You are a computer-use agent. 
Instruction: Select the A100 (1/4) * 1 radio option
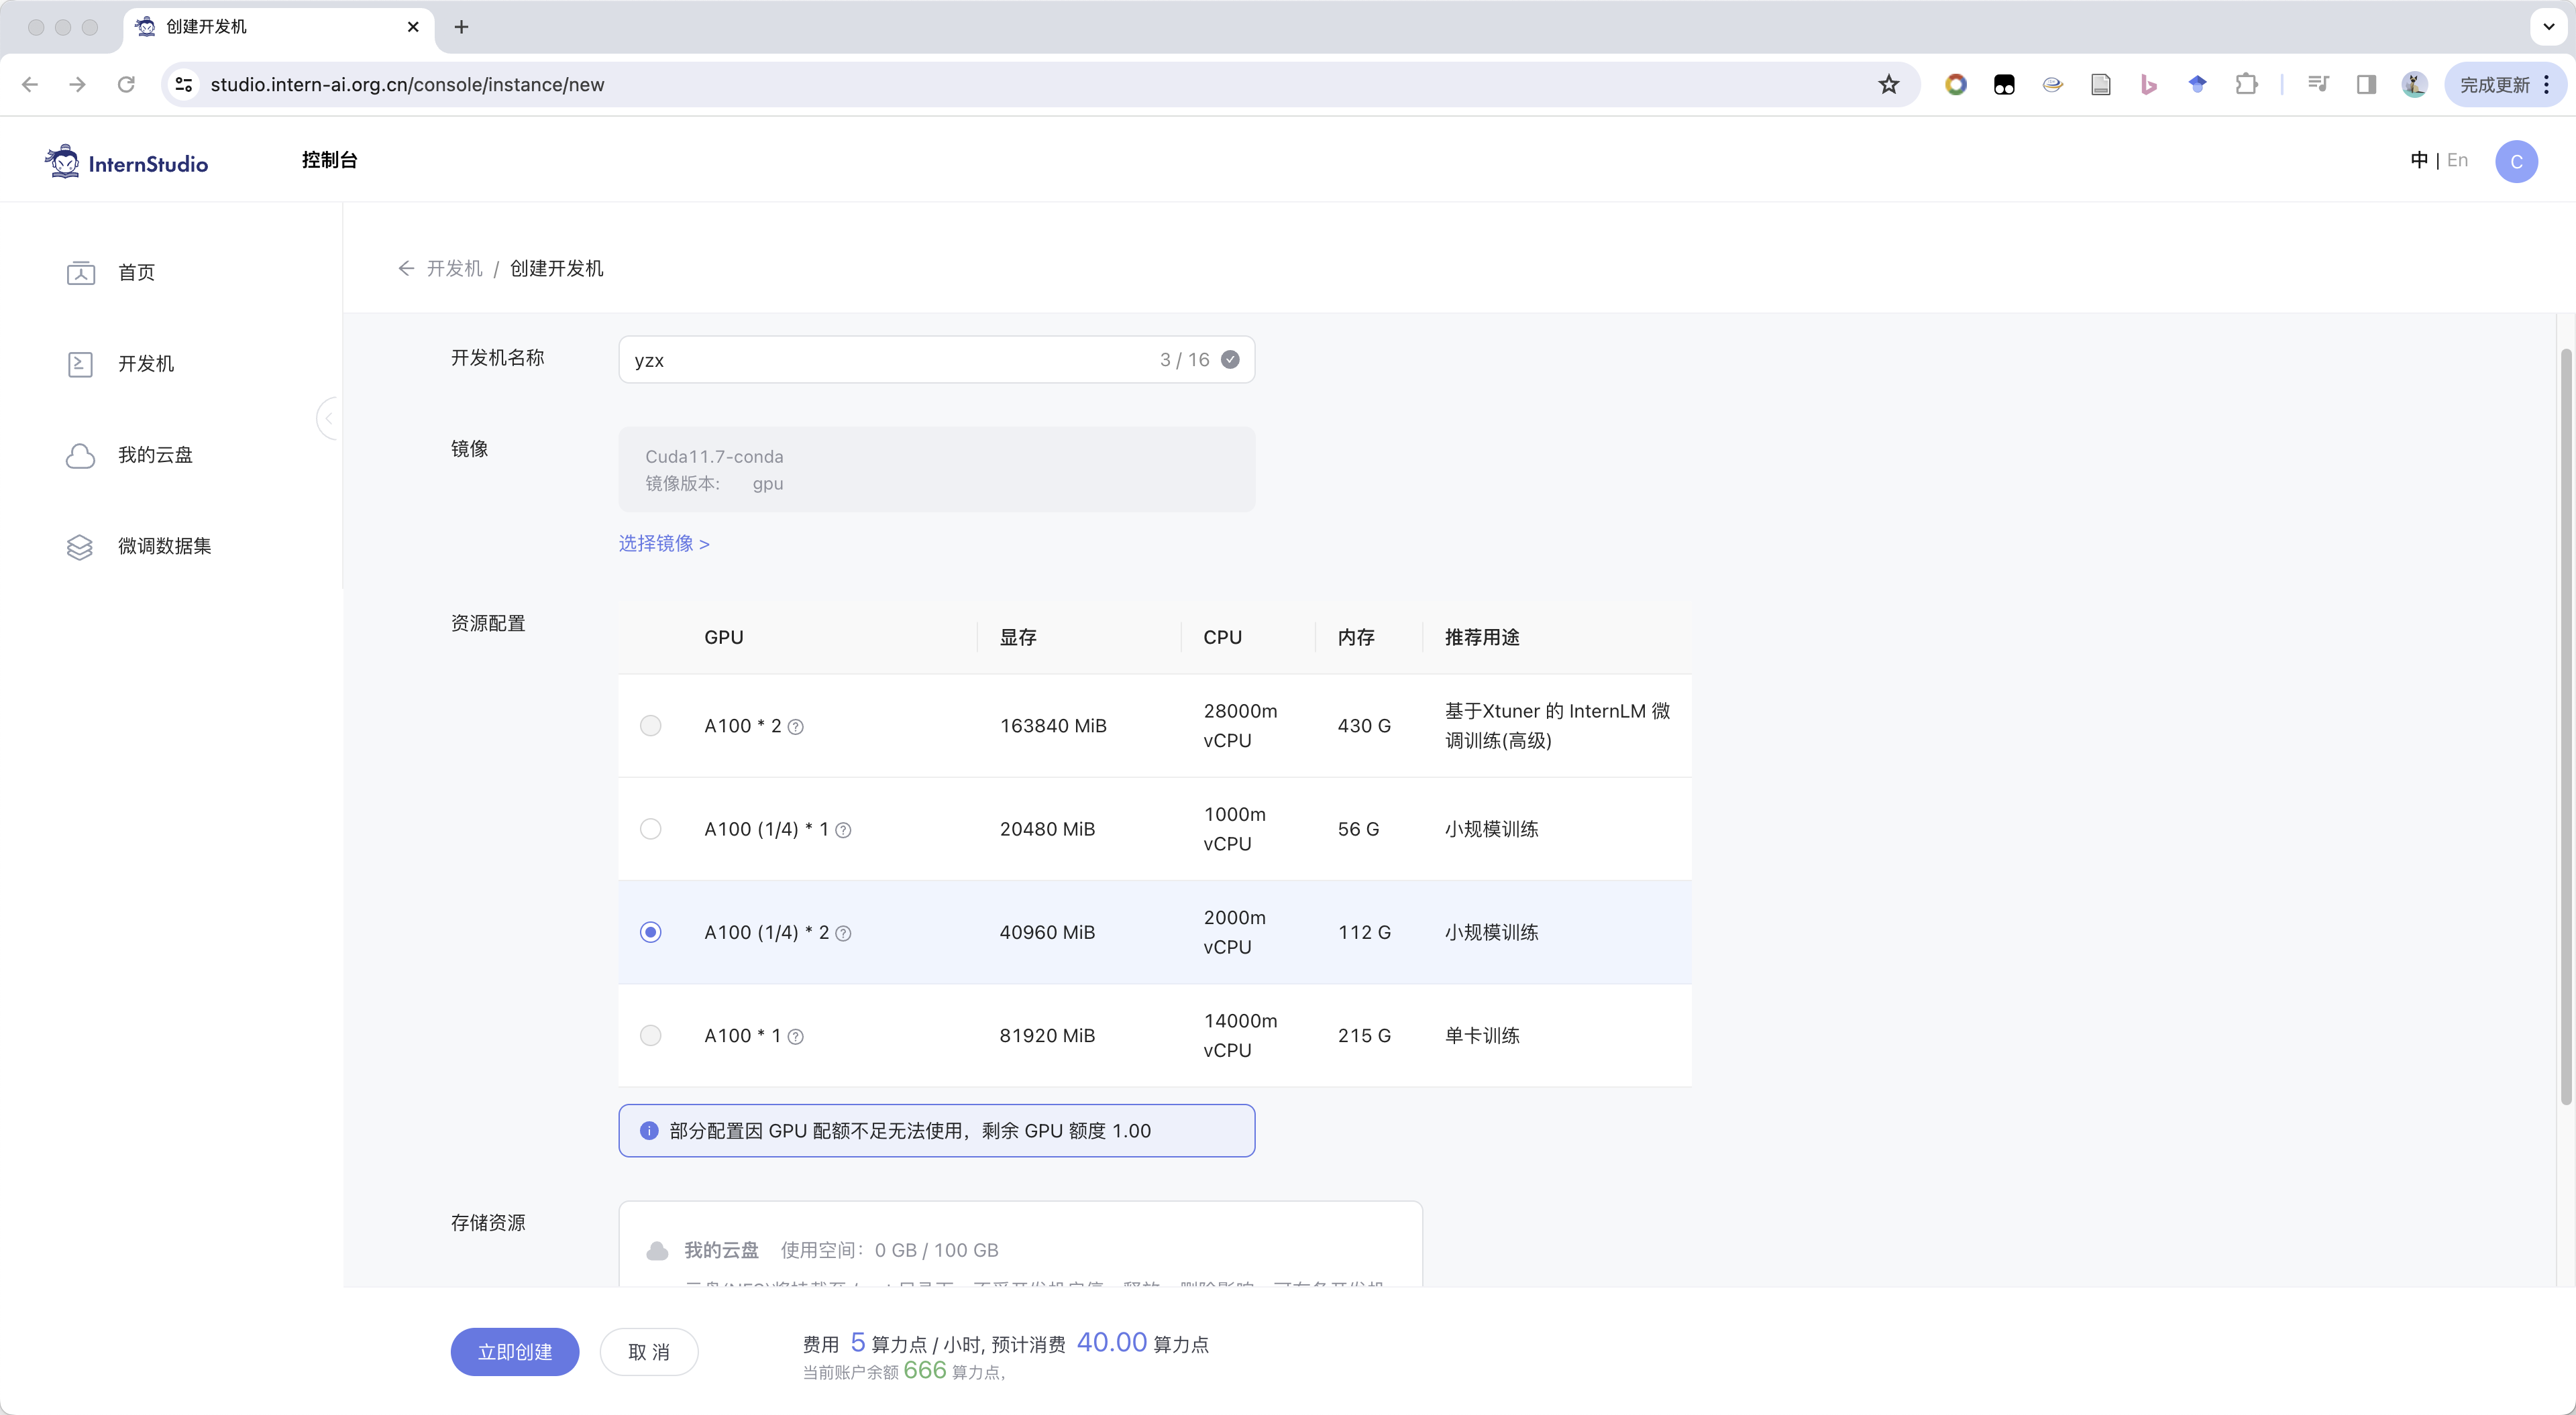[x=651, y=829]
